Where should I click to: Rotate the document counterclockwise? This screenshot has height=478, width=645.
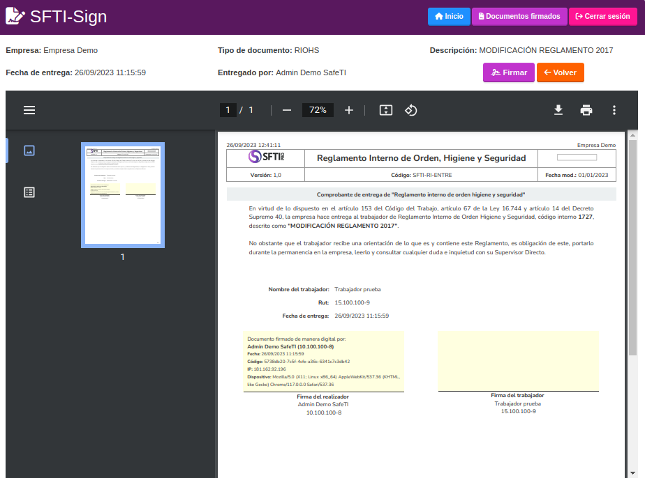(x=411, y=110)
